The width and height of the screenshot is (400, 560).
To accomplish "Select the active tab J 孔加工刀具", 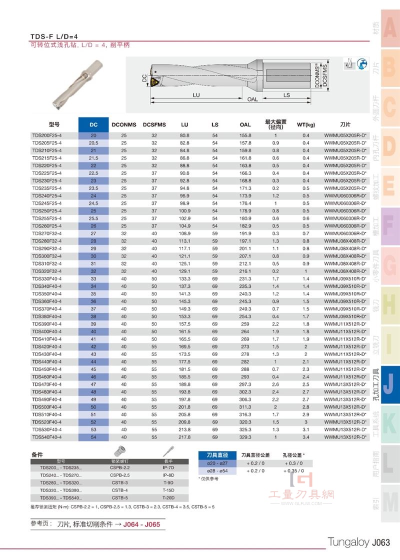I will [x=389, y=385].
